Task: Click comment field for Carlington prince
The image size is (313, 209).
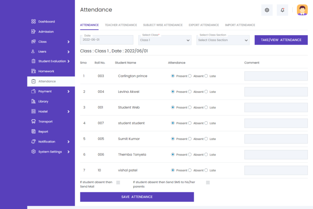Action: [276, 76]
